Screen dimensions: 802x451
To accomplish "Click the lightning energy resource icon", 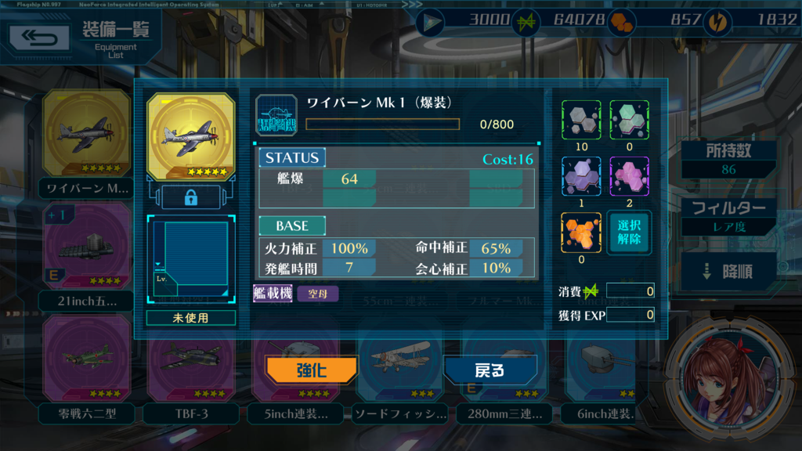I will [717, 22].
